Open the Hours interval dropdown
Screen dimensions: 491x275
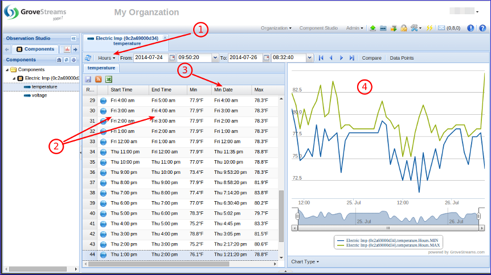coord(107,58)
